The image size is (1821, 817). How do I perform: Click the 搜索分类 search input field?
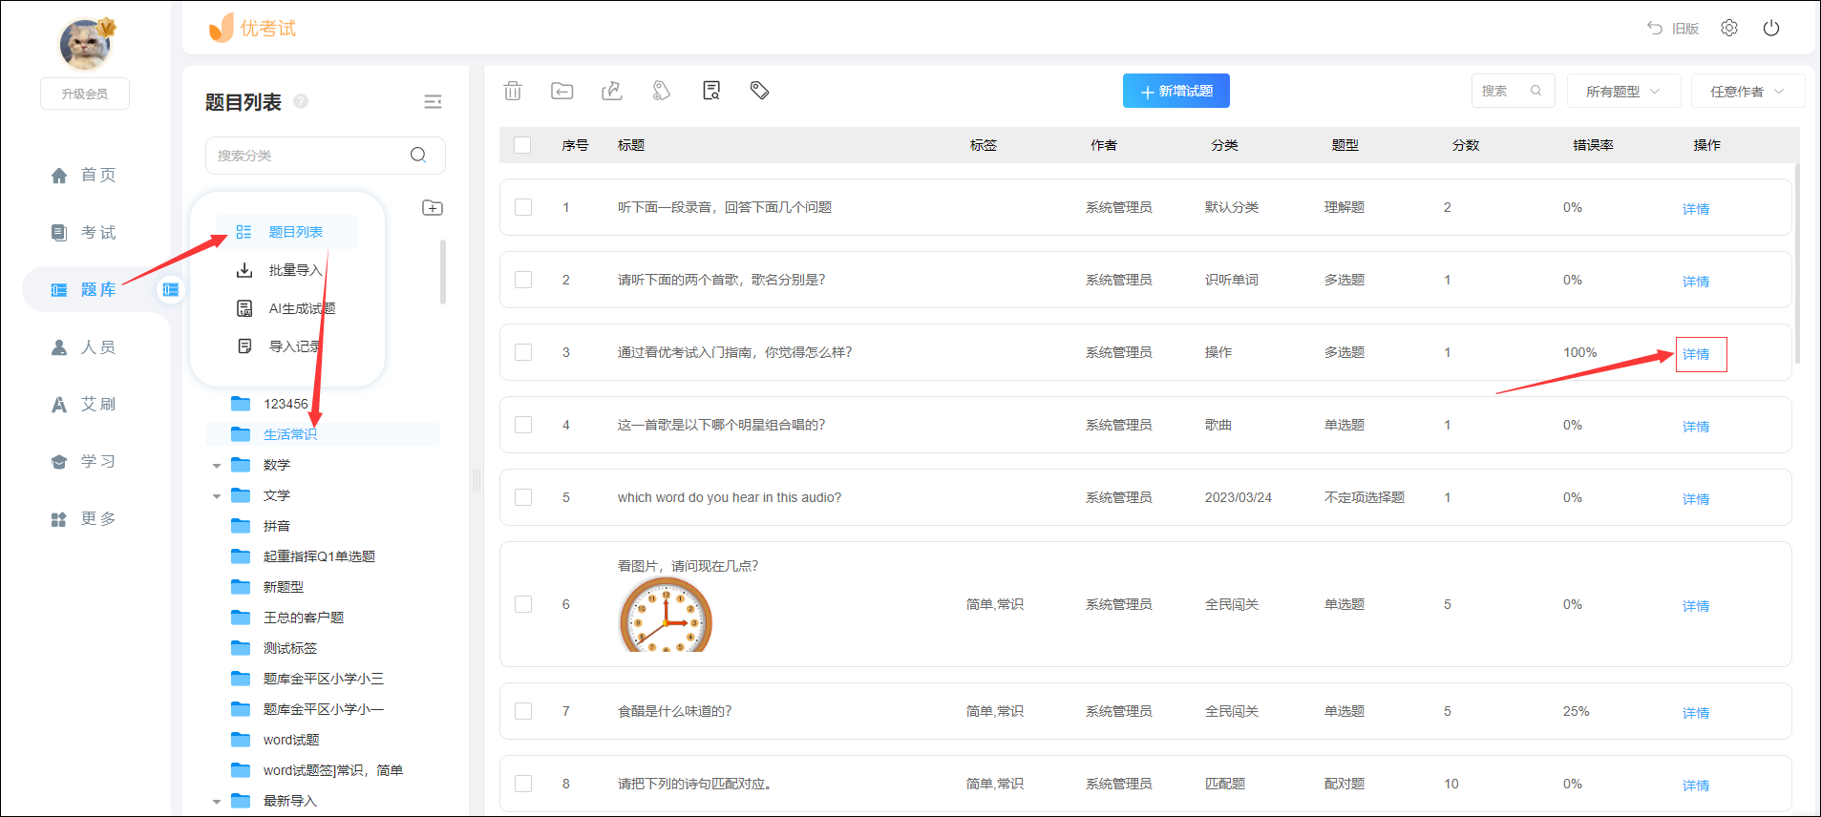click(x=310, y=156)
